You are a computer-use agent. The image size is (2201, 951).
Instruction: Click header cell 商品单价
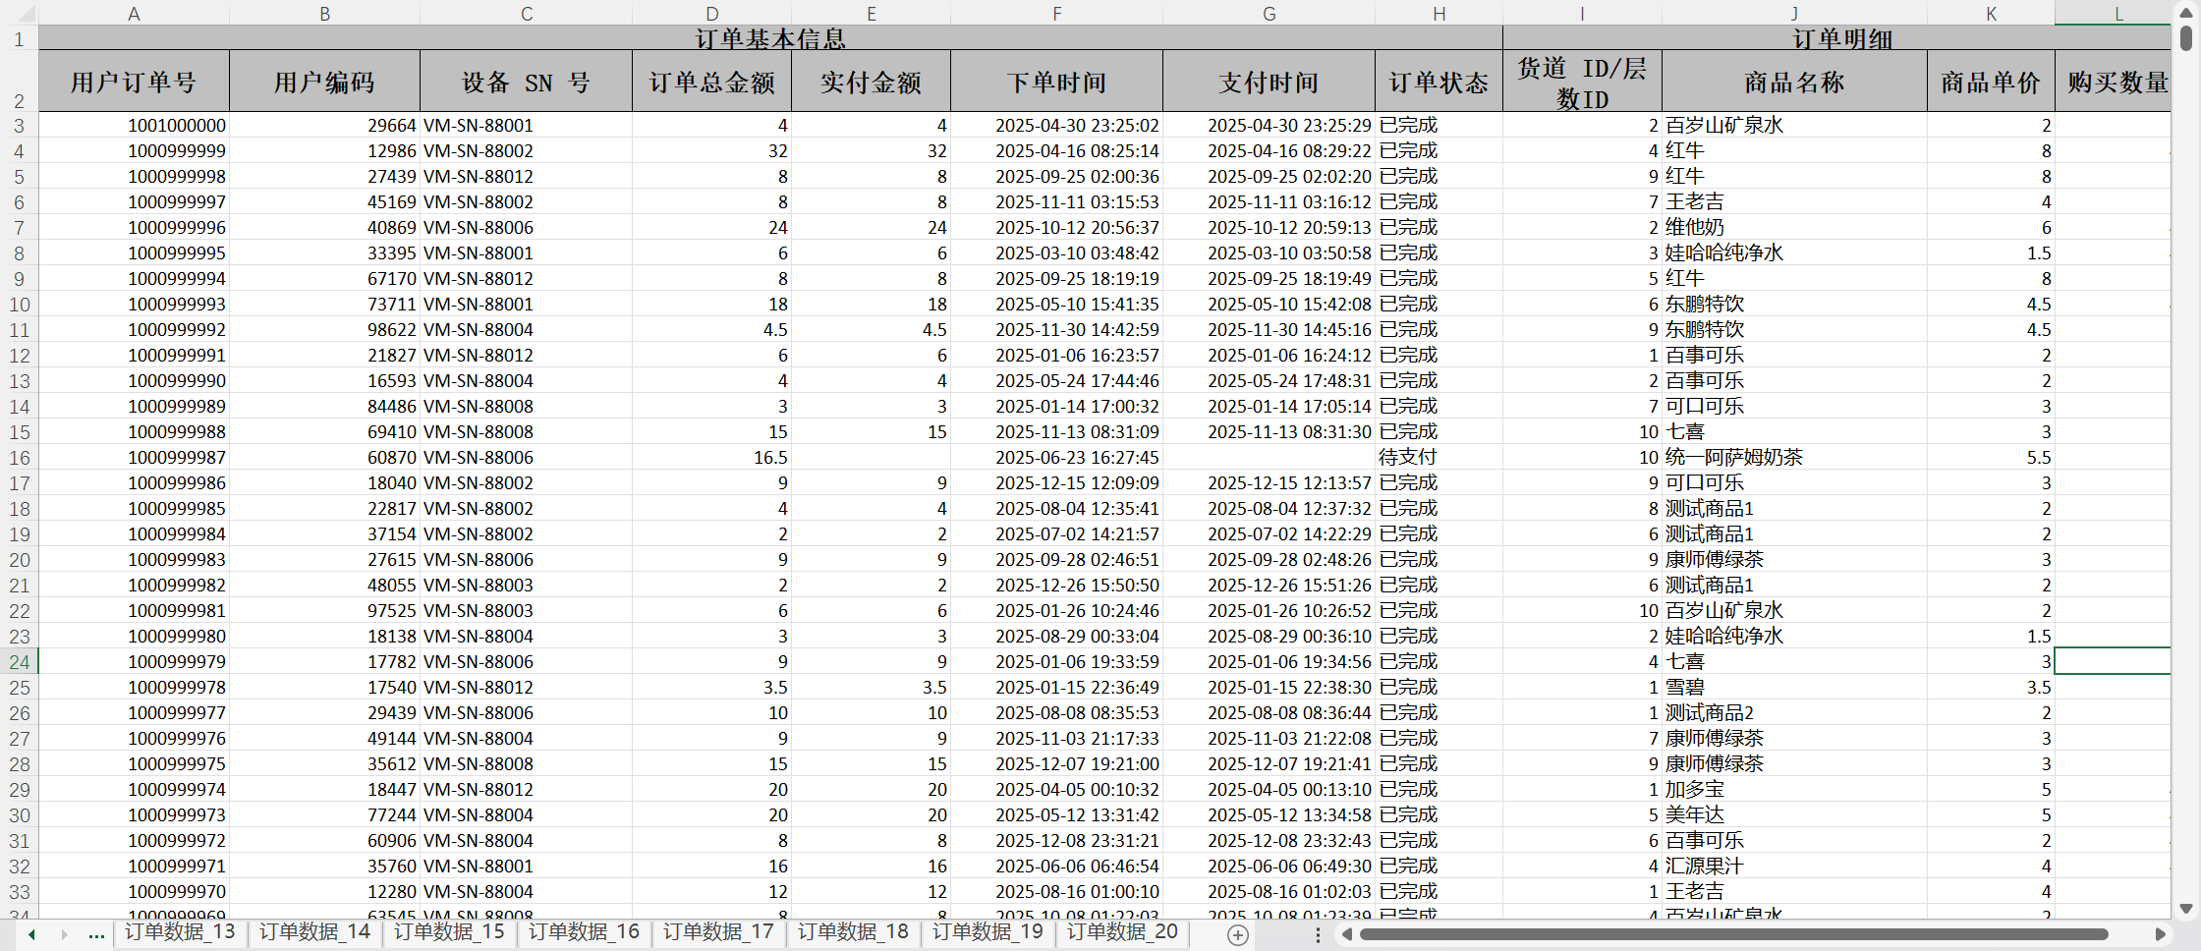point(1991,82)
